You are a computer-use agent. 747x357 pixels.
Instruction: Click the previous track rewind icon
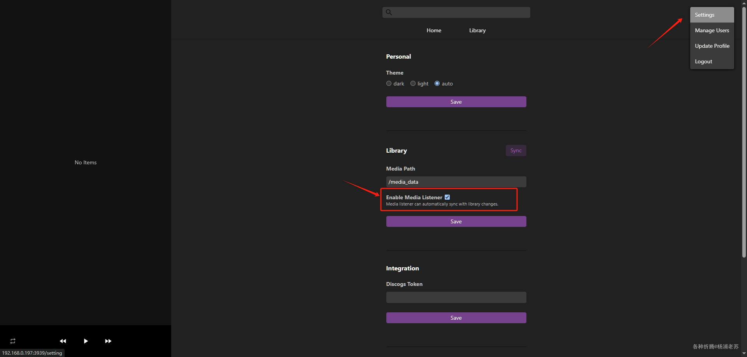point(63,341)
